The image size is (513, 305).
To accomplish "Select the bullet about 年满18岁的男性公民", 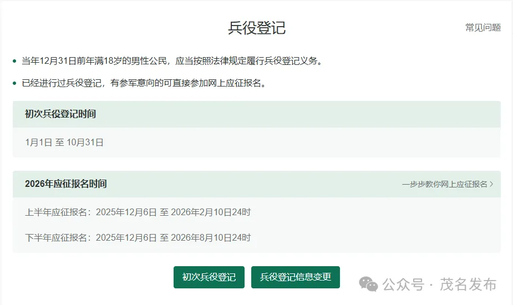I will (172, 61).
